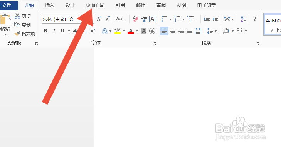281x147 pixels.
Task: Click the wén phonetic guide icon
Action: pyautogui.click(x=144, y=19)
